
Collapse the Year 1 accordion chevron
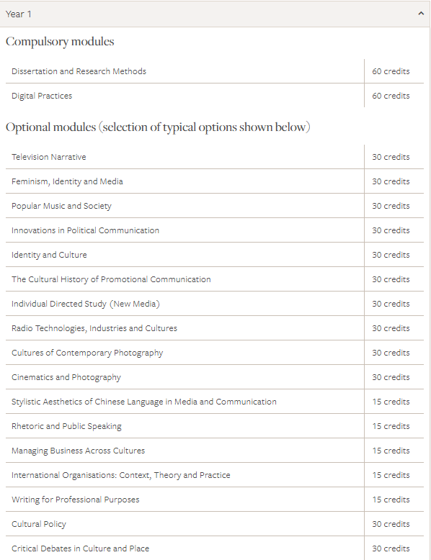[x=421, y=14]
